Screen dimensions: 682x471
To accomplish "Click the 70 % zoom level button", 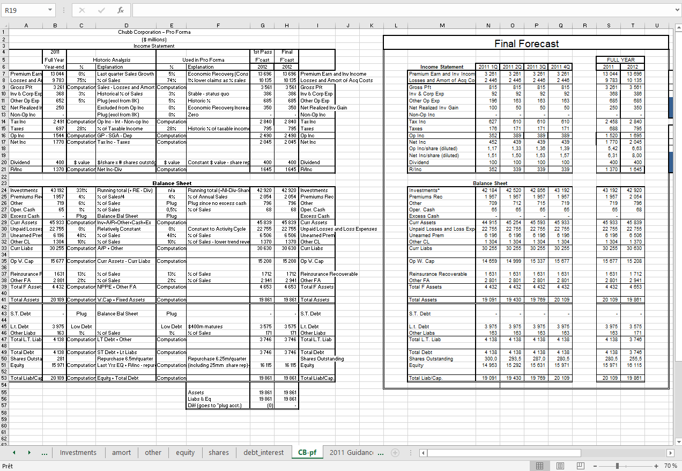I will coord(670,466).
